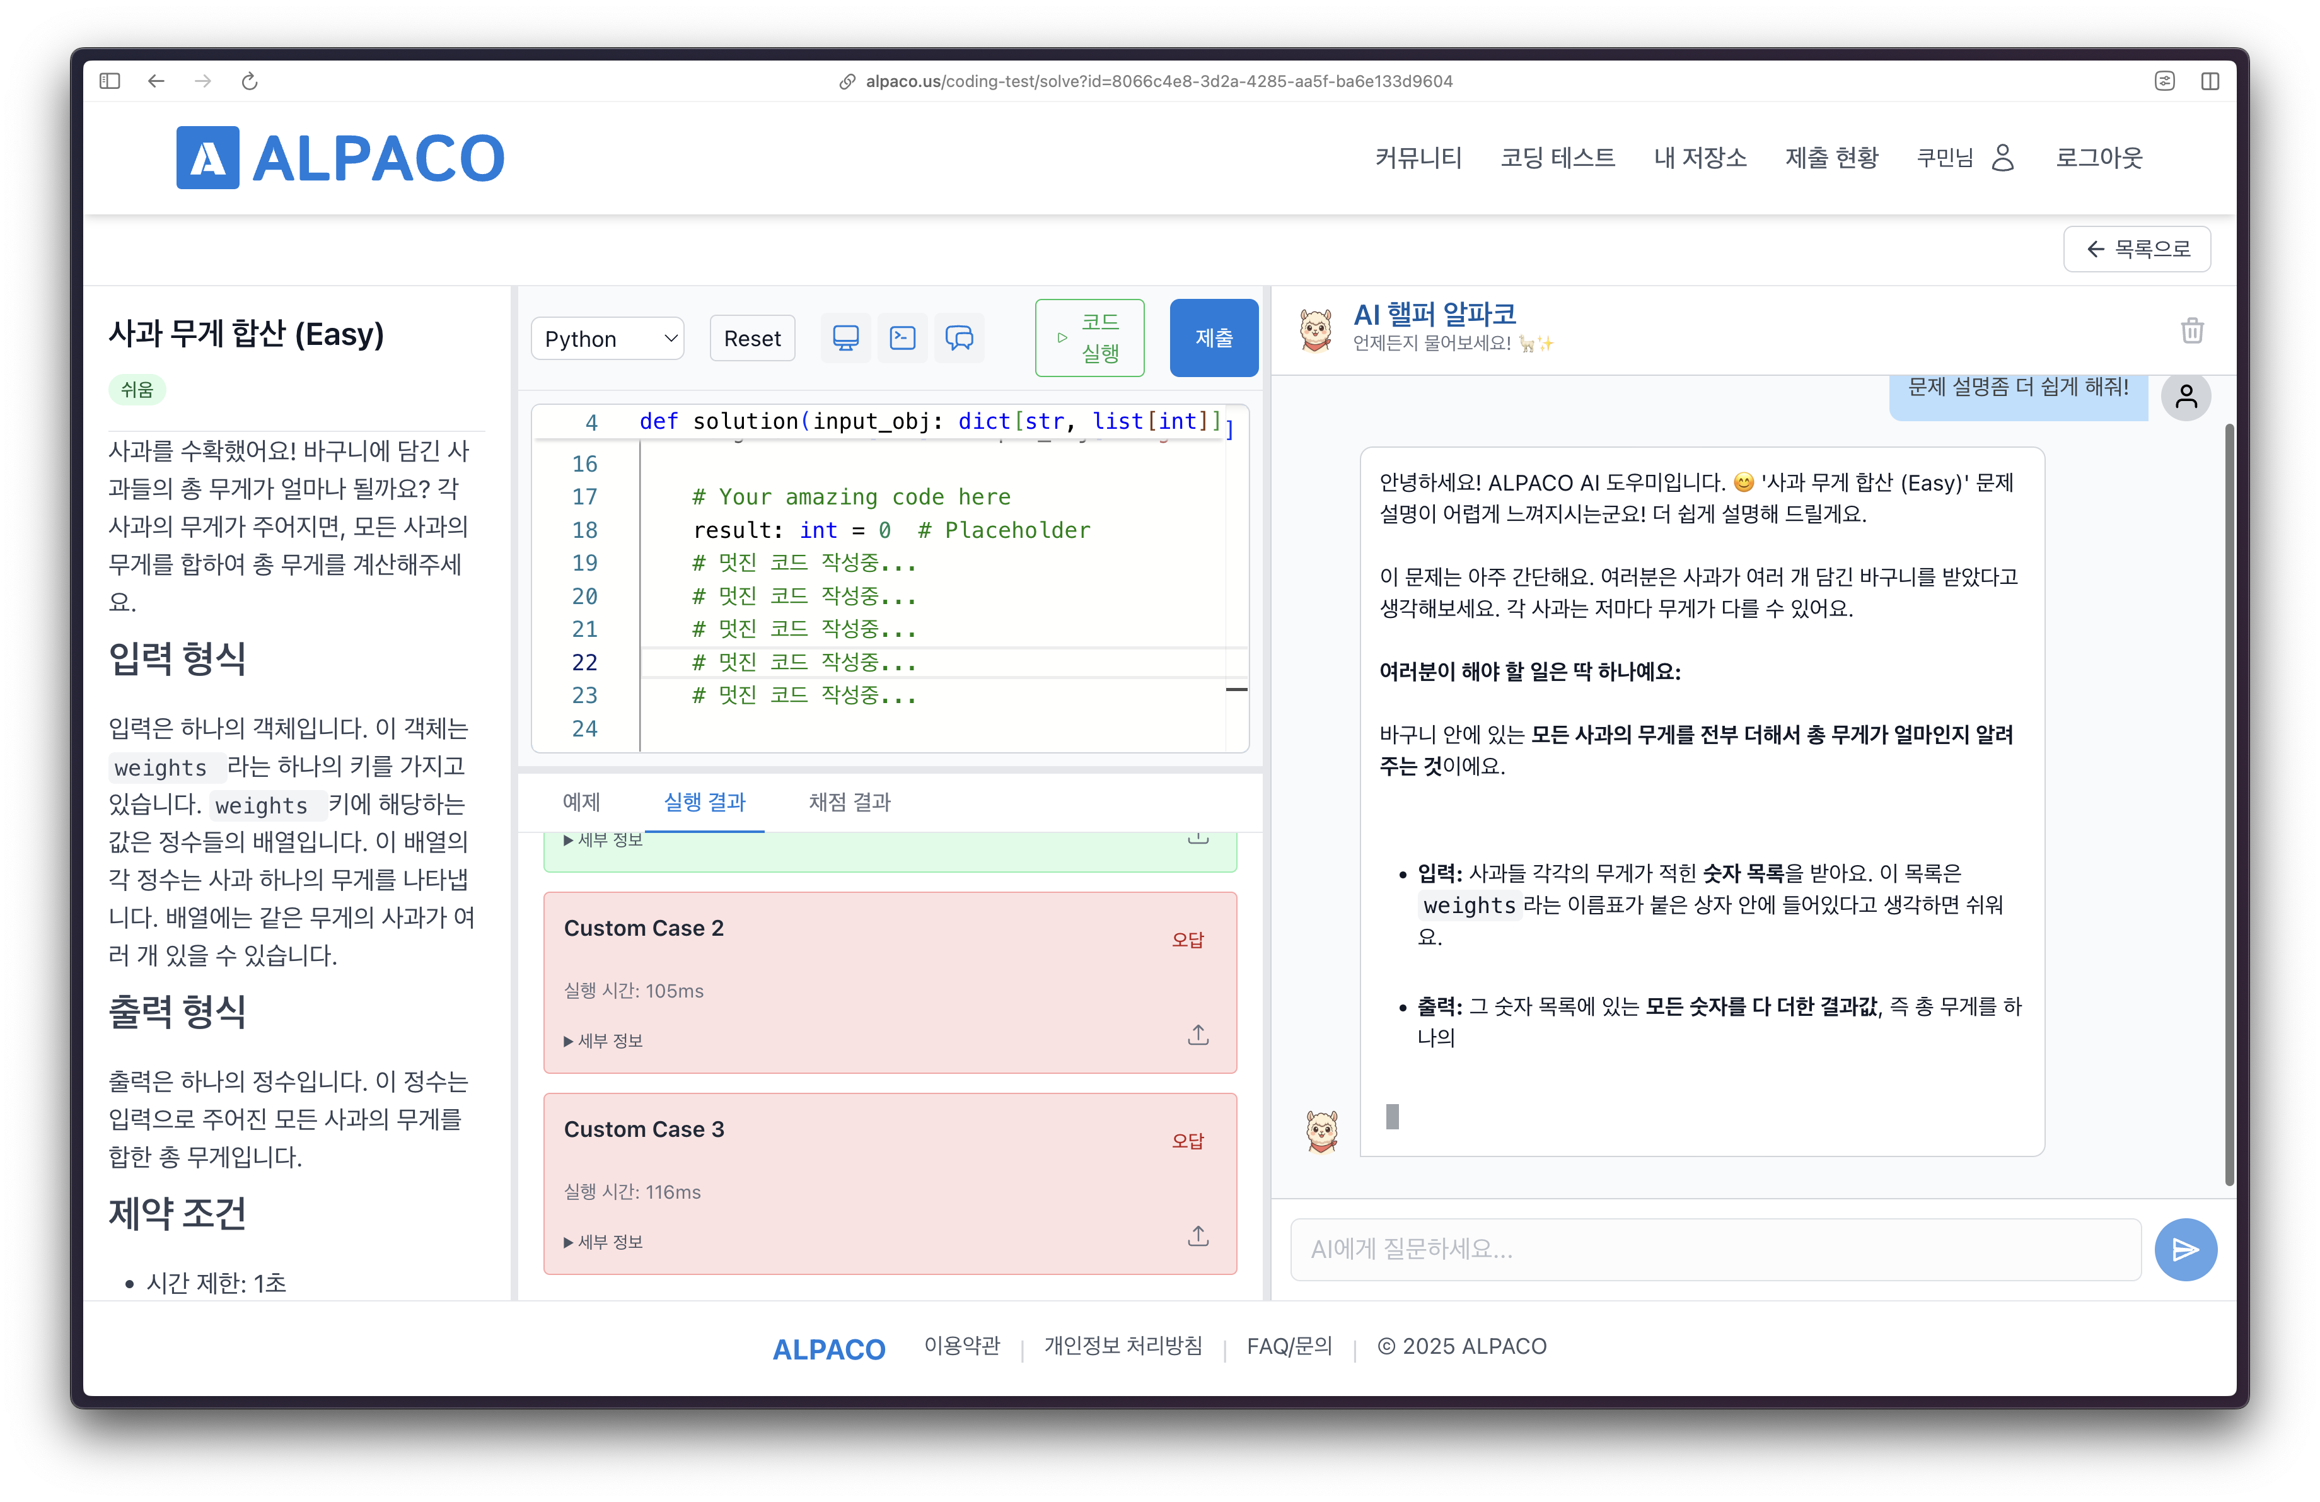The height and width of the screenshot is (1502, 2320).
Task: Click the alpaca avatar beside the AI reply
Action: 1322,1131
